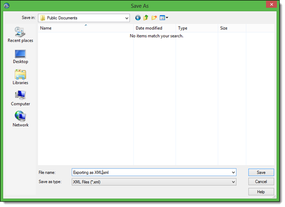This screenshot has height=207, width=285.
Task: Open the View menu icon
Action: point(163,18)
